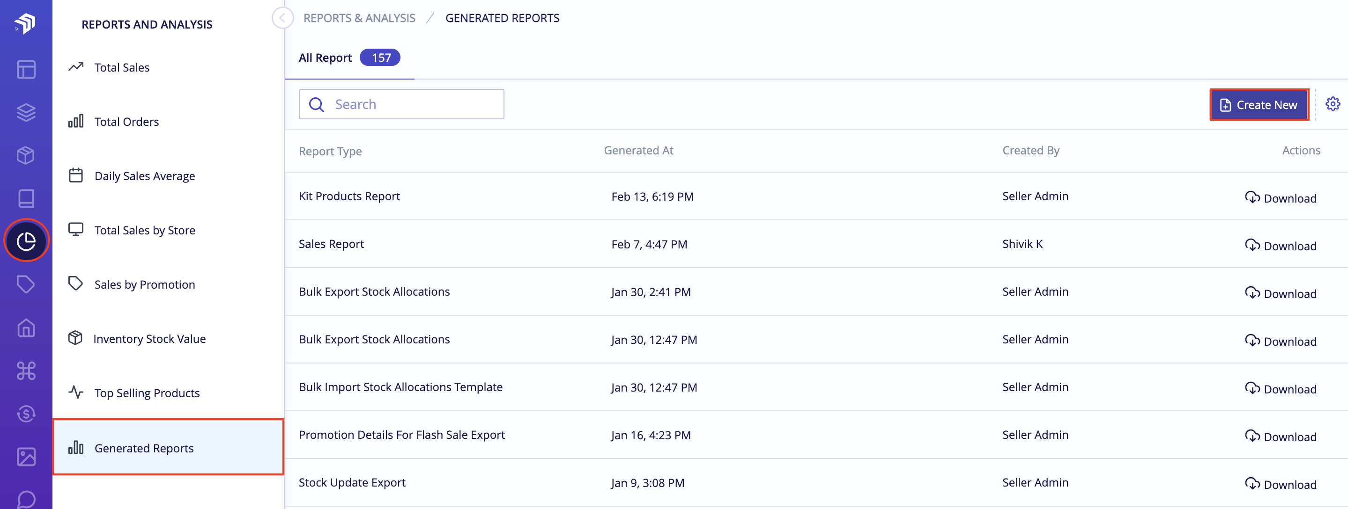Click the app logo in sidebar
Viewport: 1348px width, 509px height.
pyautogui.click(x=25, y=23)
